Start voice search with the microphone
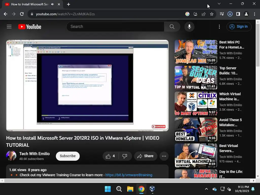 189,26
